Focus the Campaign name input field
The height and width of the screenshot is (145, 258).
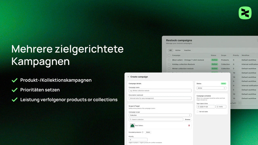pyautogui.click(x=160, y=91)
